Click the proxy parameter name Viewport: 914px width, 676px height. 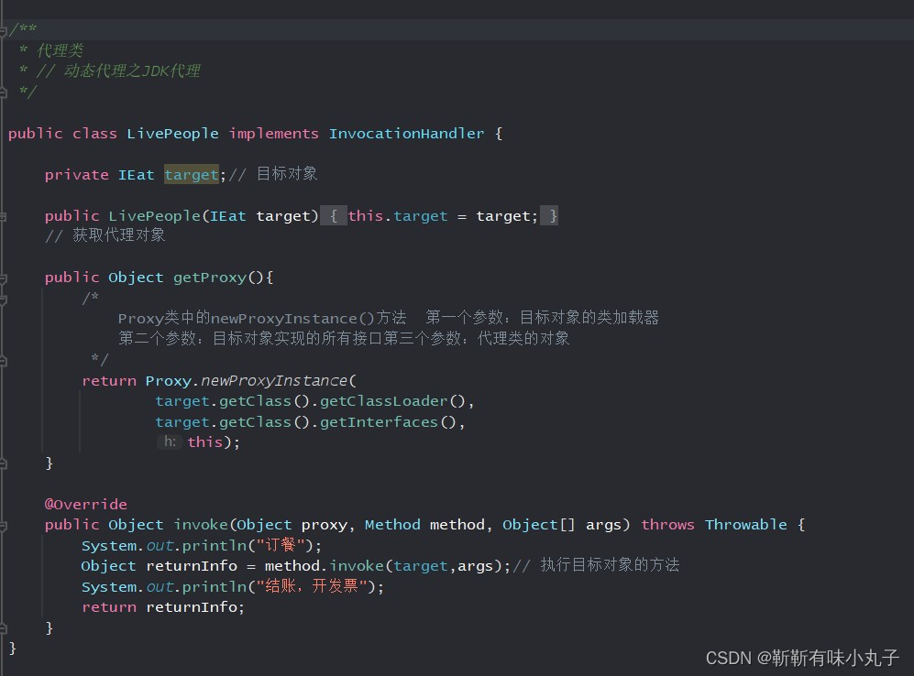pos(325,525)
